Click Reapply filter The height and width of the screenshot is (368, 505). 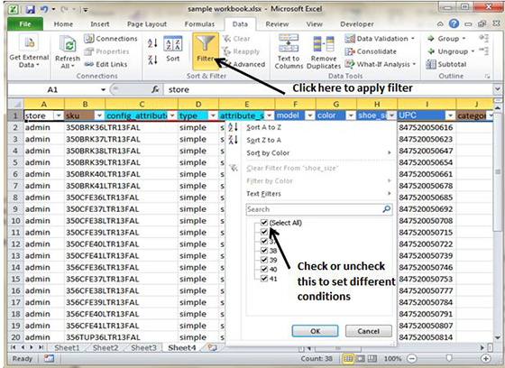[241, 51]
